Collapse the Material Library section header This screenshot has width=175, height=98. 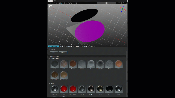pyautogui.click(x=87, y=56)
